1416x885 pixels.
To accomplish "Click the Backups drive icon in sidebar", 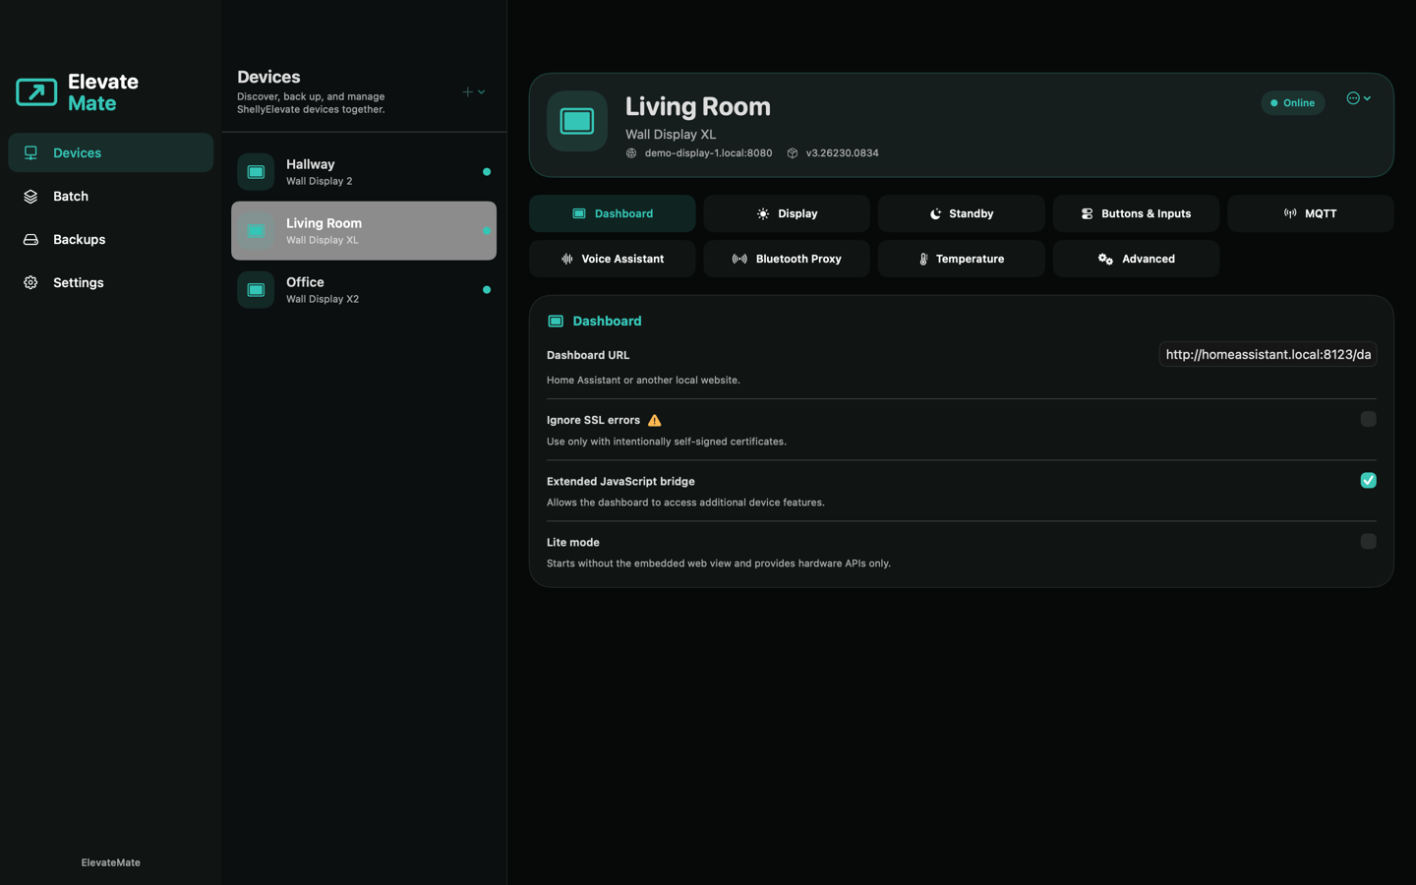I will click(x=30, y=239).
